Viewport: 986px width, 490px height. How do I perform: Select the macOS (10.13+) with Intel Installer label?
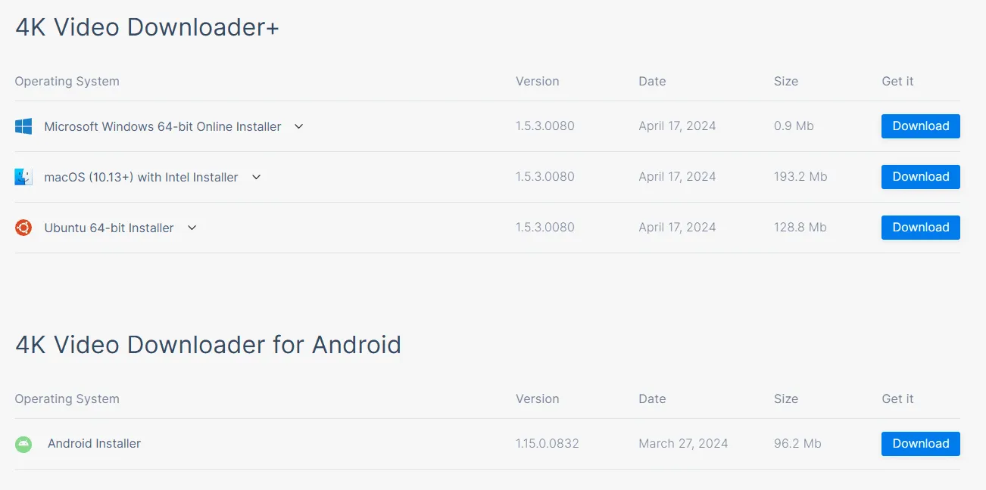click(141, 177)
